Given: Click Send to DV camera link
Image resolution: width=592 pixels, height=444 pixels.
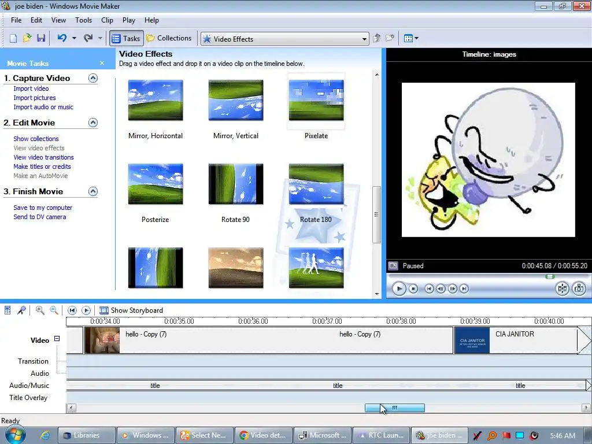Looking at the screenshot, I should click(40, 217).
